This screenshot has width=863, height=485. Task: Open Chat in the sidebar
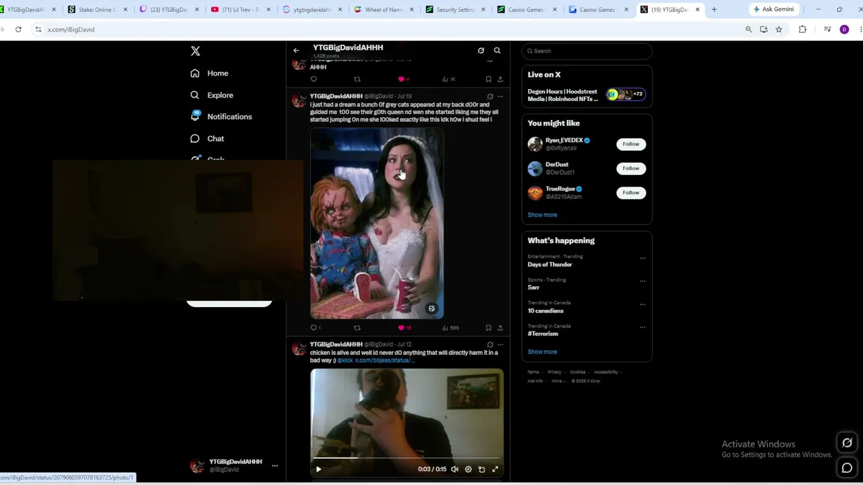pyautogui.click(x=207, y=139)
